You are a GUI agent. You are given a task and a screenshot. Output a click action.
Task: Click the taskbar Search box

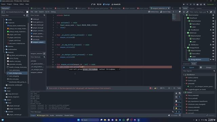[90, 120]
